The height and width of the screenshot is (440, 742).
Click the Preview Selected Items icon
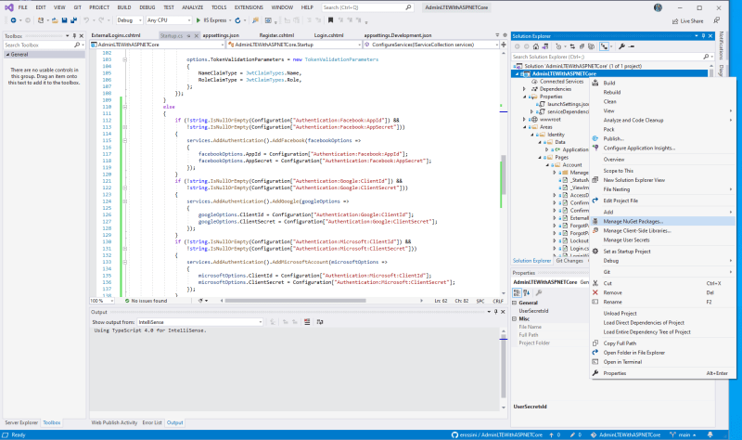tap(632, 46)
